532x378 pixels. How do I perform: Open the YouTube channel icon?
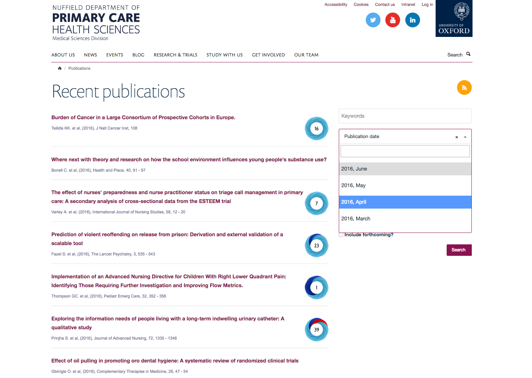pos(392,20)
